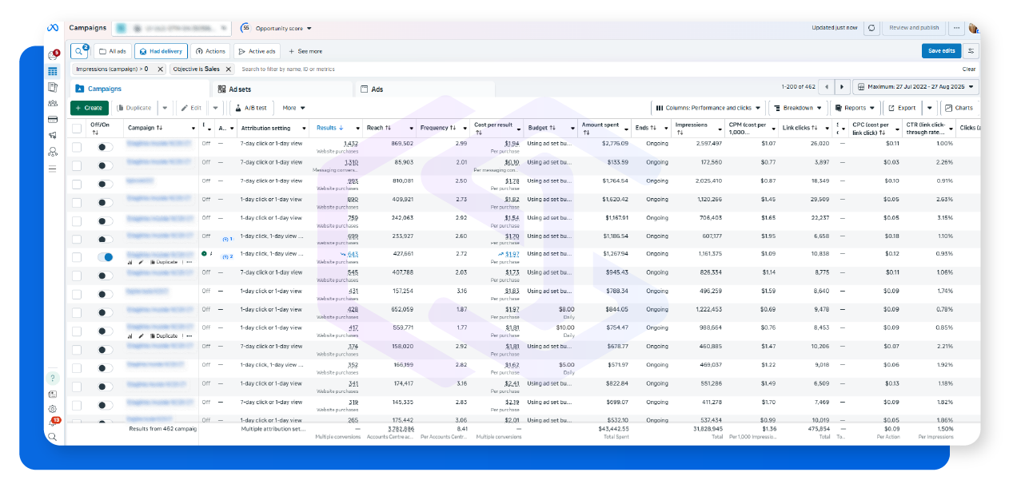The width and height of the screenshot is (1021, 484).
Task: Switch to the Ads tab
Action: [x=377, y=89]
